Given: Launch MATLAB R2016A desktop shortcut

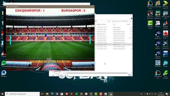Looking at the screenshot, I should [x=165, y=25].
